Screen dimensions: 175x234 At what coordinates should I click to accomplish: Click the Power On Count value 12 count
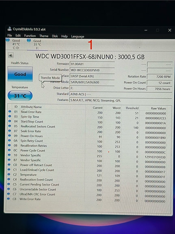(x=160, y=83)
